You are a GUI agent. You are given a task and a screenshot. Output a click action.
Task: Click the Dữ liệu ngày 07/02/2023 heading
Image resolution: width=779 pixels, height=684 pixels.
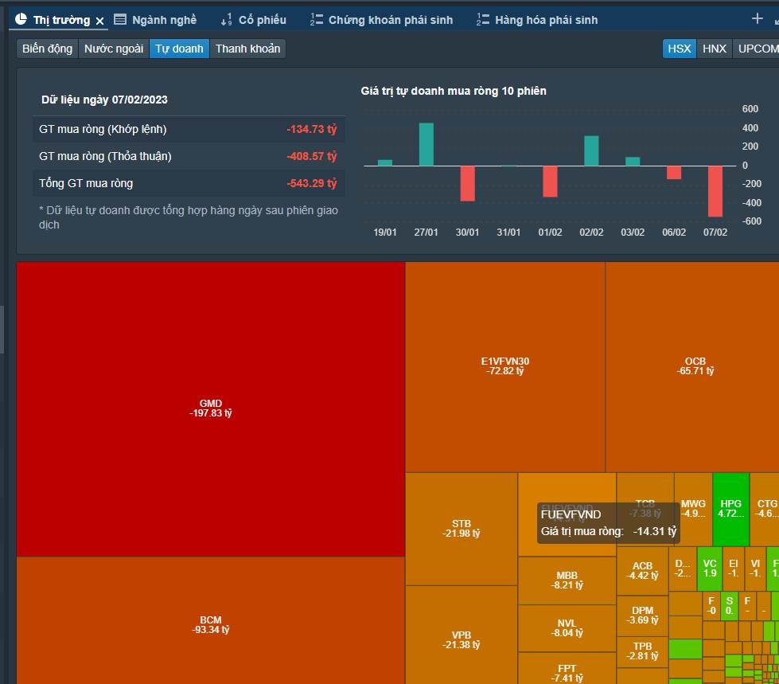(x=104, y=100)
